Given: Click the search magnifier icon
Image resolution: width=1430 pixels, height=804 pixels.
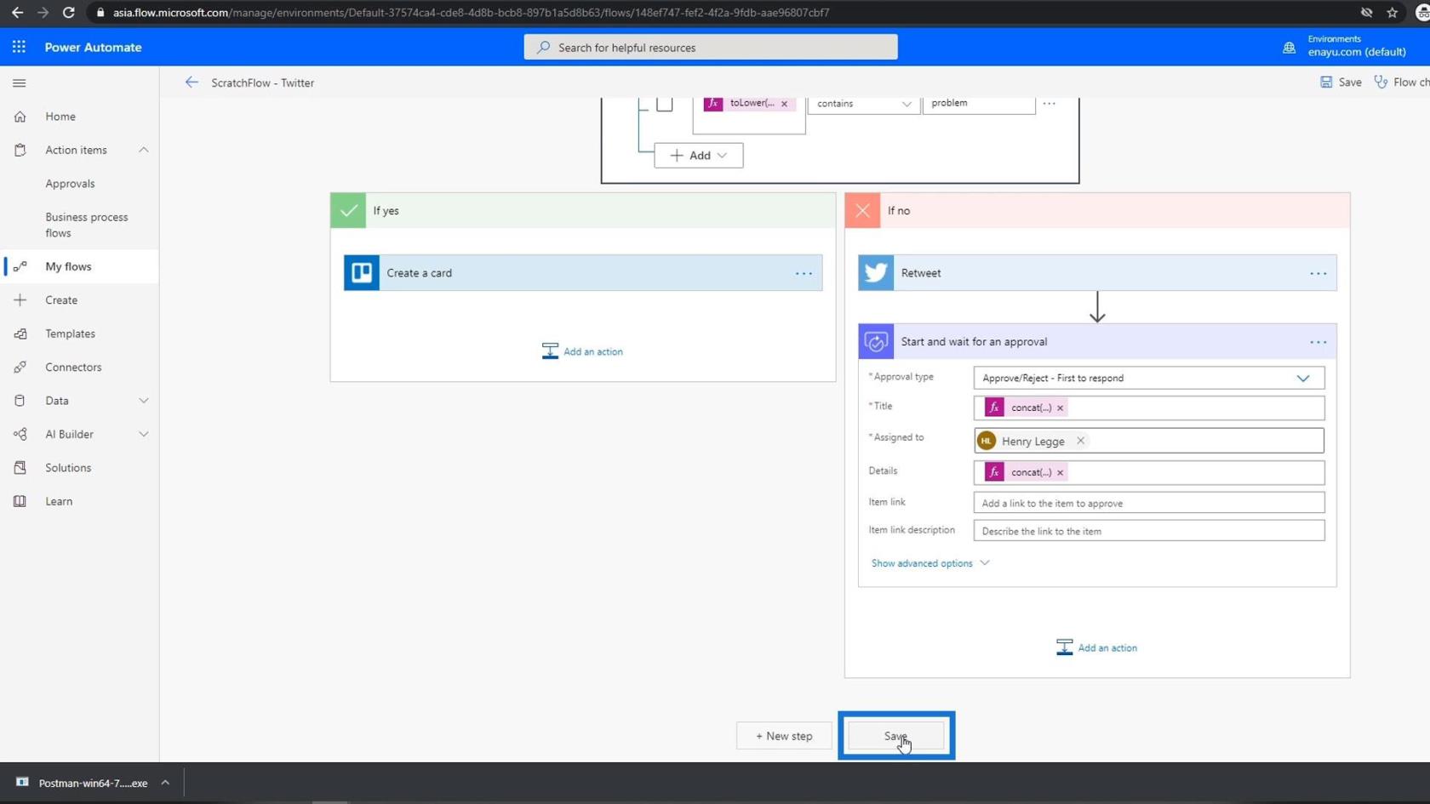Looking at the screenshot, I should coord(543,48).
